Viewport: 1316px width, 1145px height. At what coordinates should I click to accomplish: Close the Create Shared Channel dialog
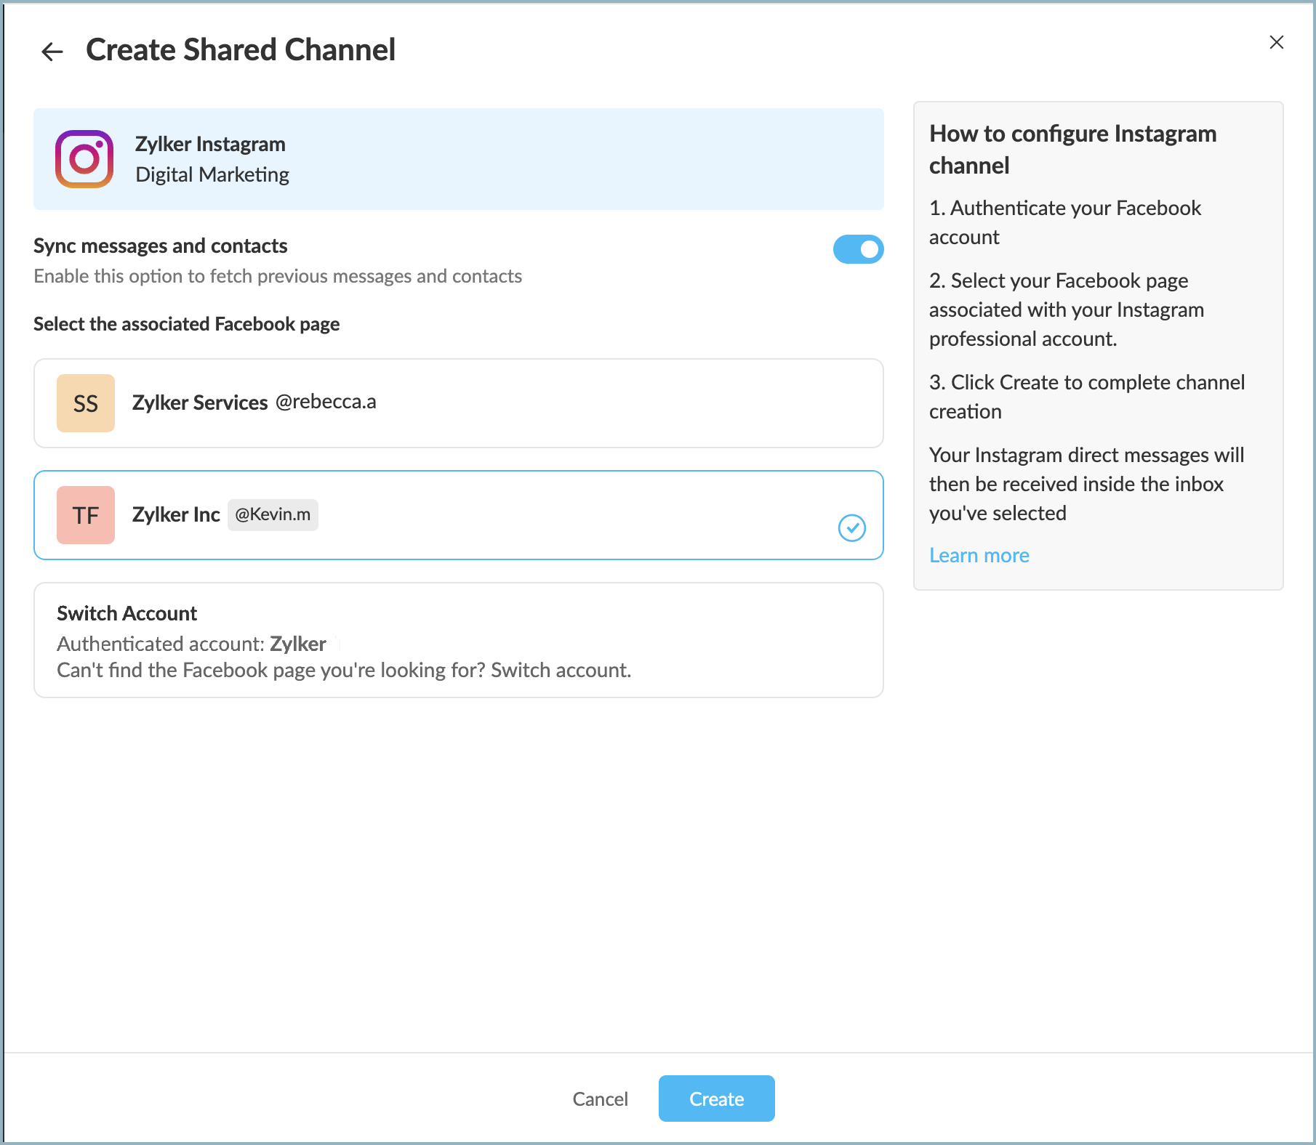point(1276,43)
